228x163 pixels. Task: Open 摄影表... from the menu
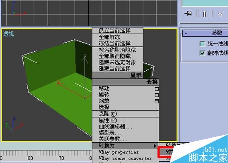126,133
